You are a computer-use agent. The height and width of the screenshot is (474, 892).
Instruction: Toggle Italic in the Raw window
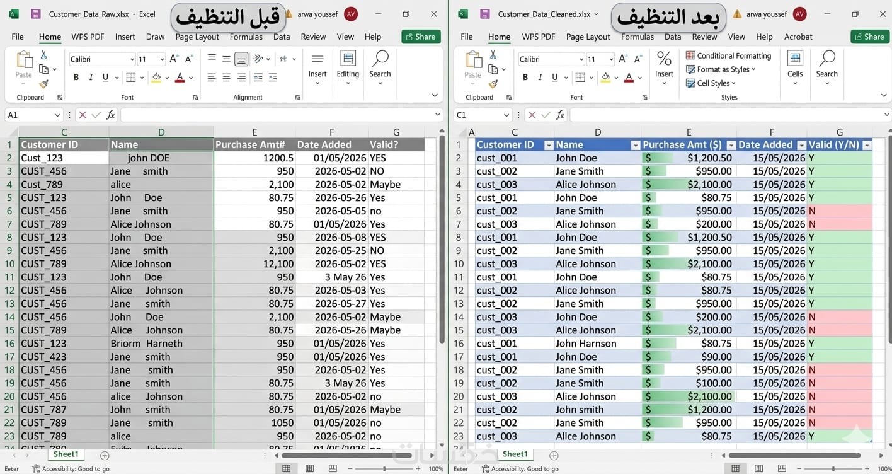pos(91,78)
